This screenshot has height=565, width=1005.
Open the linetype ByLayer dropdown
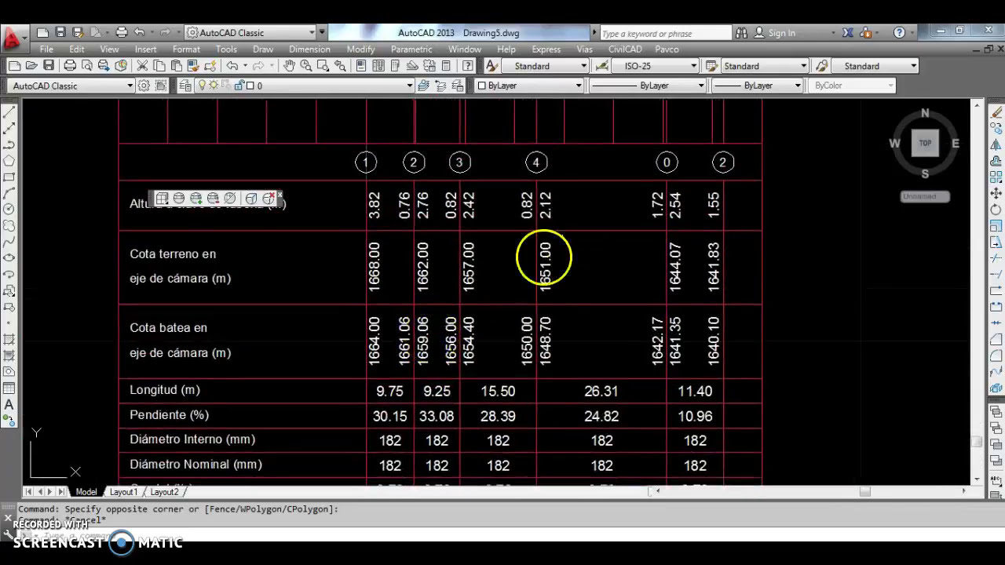tap(648, 86)
